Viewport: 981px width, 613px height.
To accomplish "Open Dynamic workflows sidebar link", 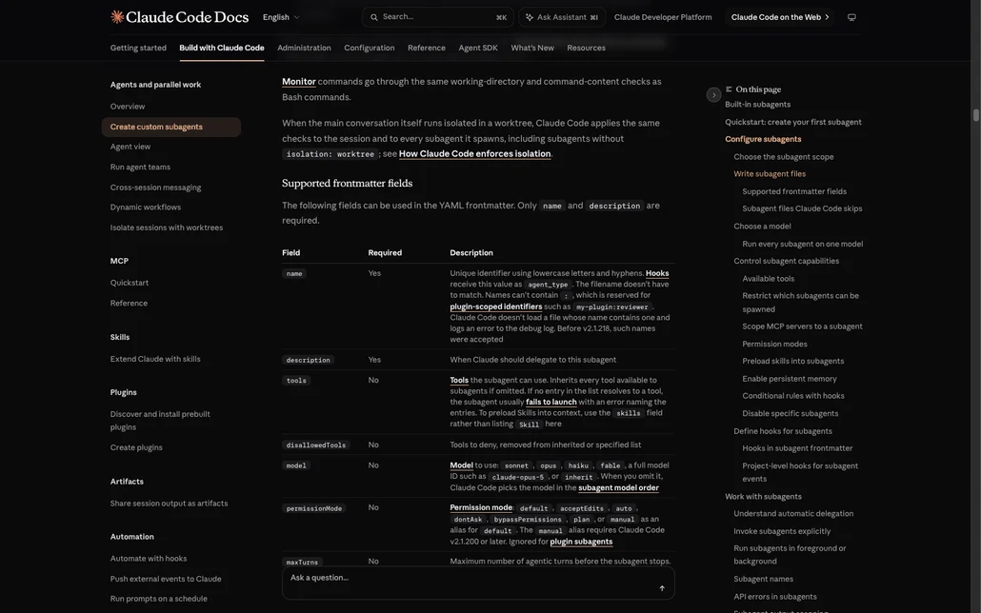I will 145,208.
